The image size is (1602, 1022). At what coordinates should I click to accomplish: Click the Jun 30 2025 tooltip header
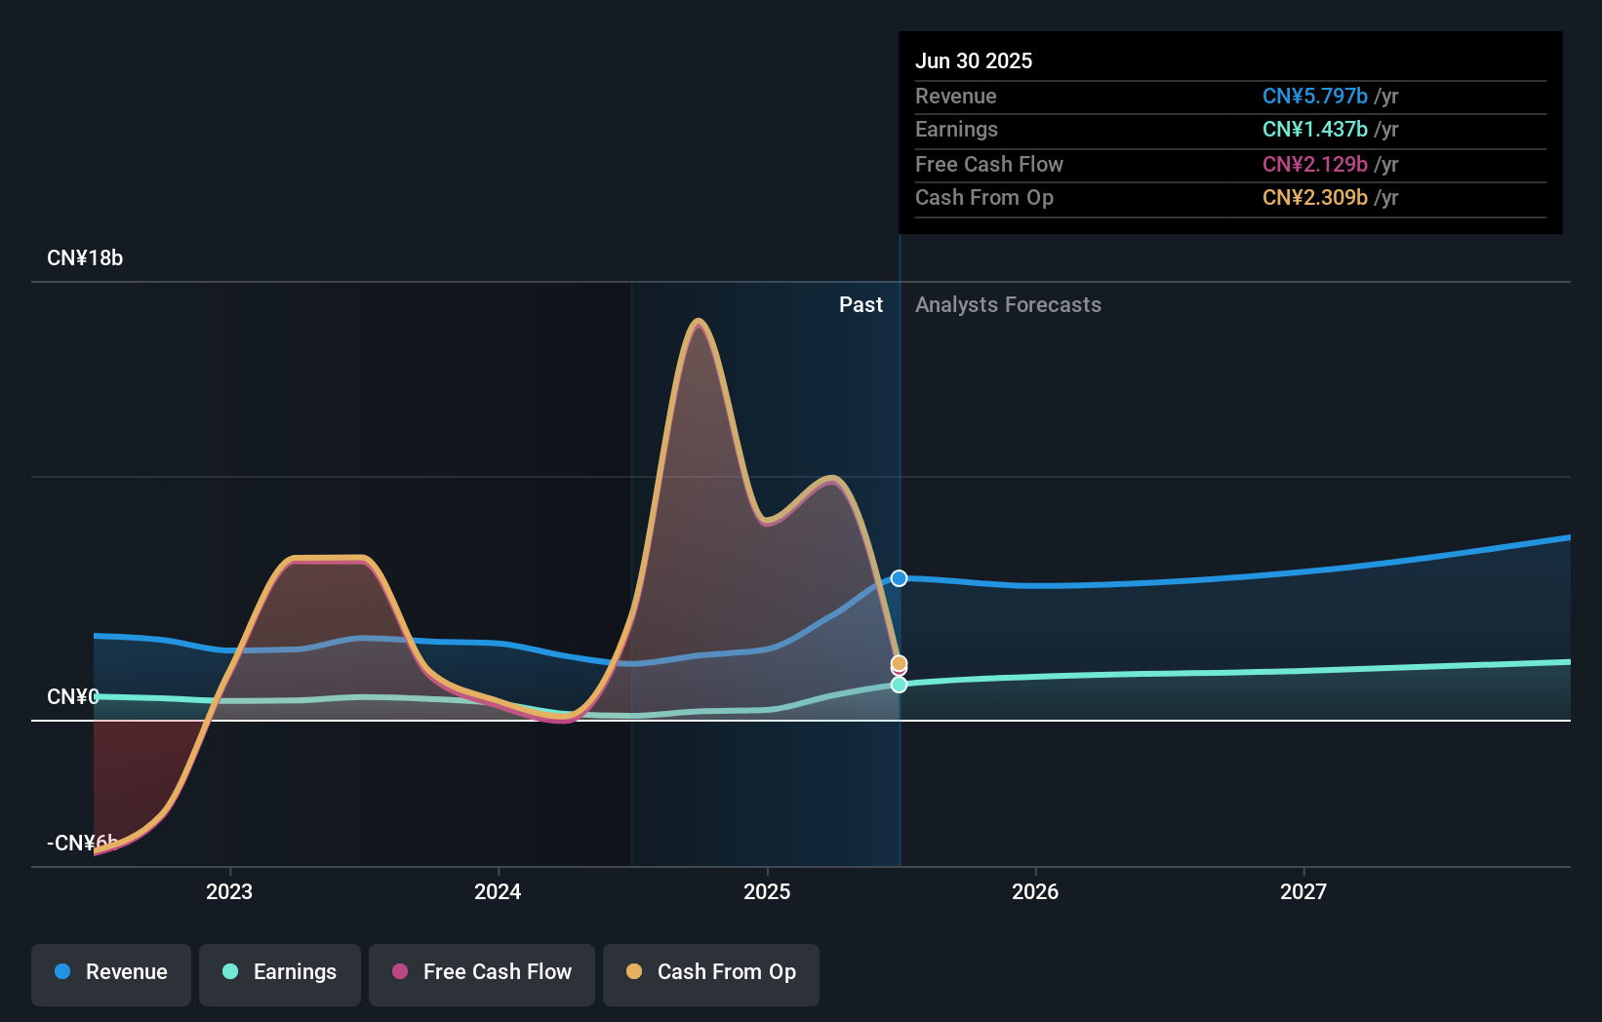(974, 60)
